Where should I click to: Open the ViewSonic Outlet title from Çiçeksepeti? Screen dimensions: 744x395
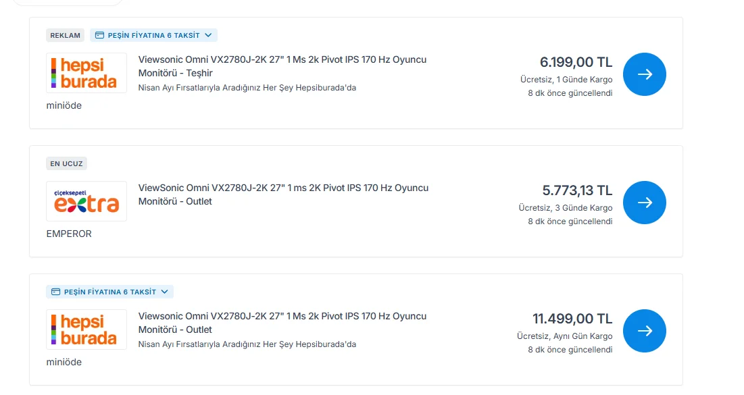coord(283,194)
